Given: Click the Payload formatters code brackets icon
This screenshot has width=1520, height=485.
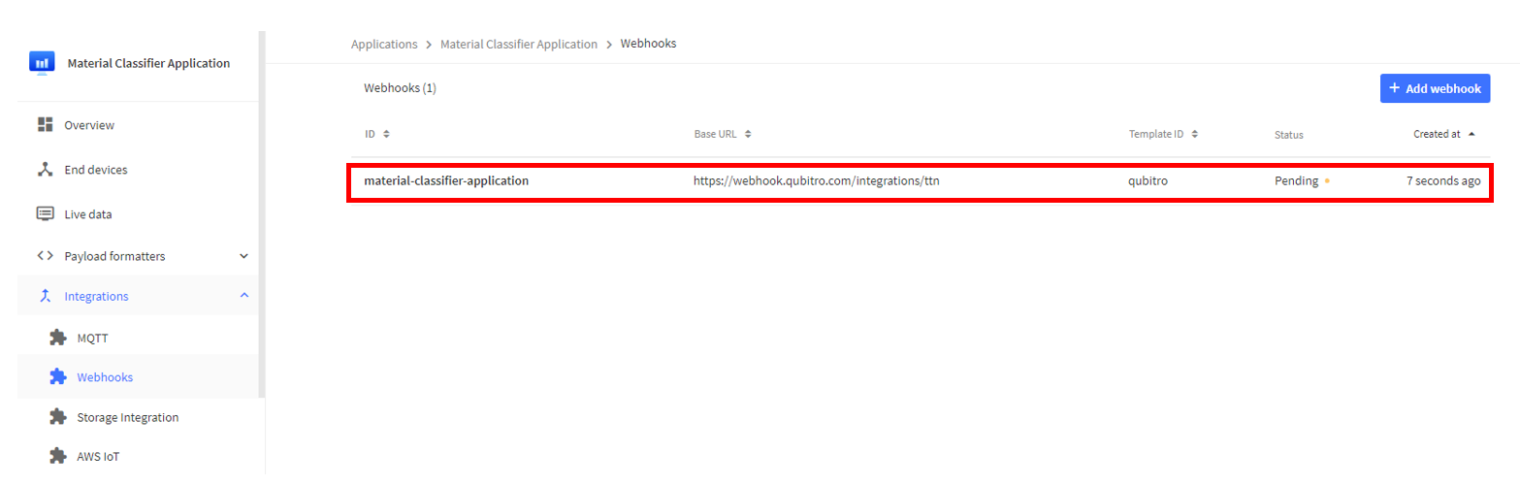Looking at the screenshot, I should click(45, 256).
